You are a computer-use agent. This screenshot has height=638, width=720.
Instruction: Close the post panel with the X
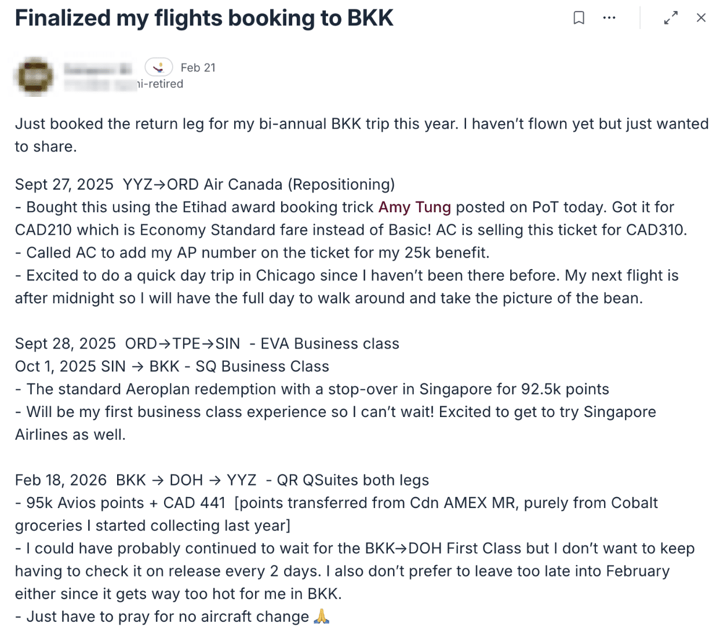701,18
